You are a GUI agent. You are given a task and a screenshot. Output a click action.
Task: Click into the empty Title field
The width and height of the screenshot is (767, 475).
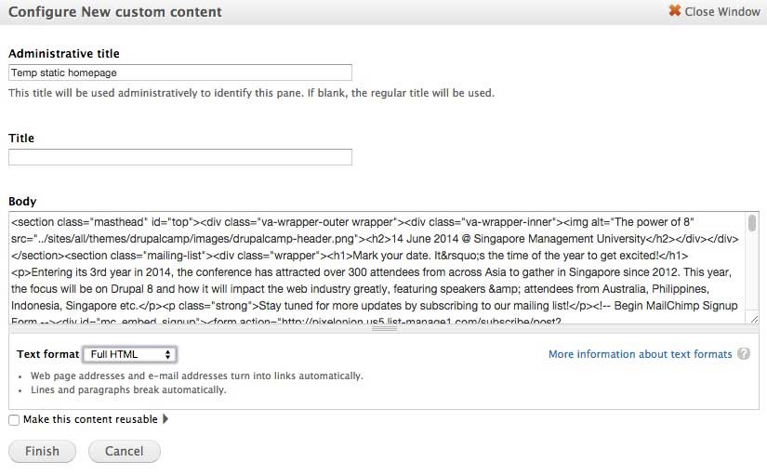(180, 157)
